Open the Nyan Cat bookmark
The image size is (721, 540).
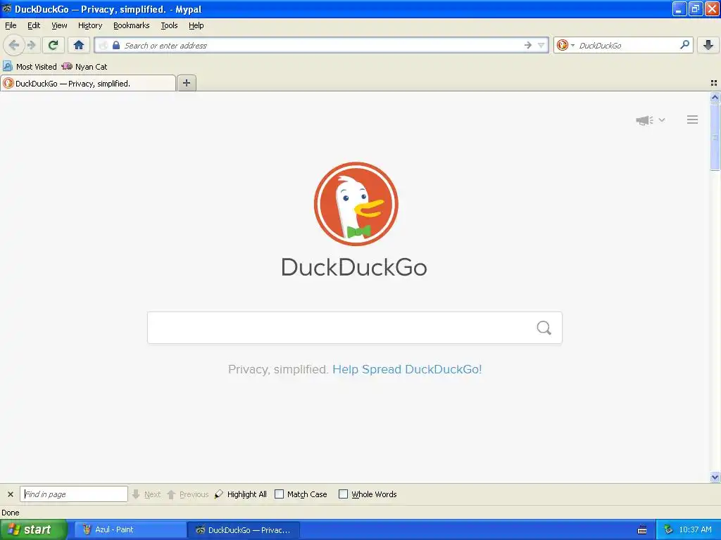[x=84, y=67]
